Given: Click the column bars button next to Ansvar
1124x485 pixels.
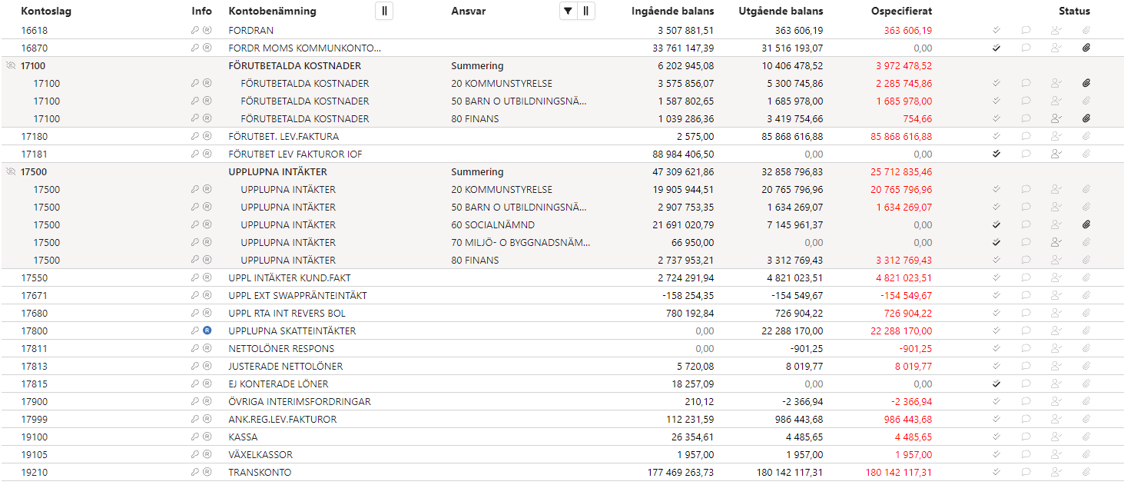Looking at the screenshot, I should point(586,11).
